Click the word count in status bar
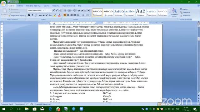Screen dimensions: 200x112 [x=22, y=104]
